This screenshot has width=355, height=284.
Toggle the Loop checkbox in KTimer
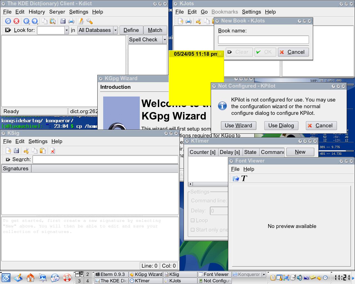[192, 220]
